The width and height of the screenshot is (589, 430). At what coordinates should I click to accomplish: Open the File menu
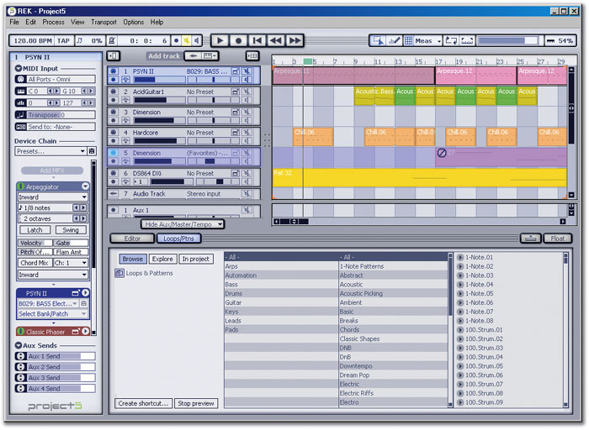(14, 22)
